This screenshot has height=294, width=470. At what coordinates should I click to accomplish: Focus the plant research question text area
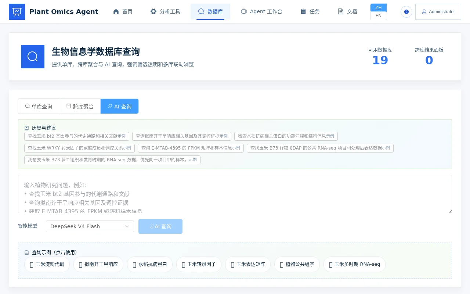coord(235,194)
